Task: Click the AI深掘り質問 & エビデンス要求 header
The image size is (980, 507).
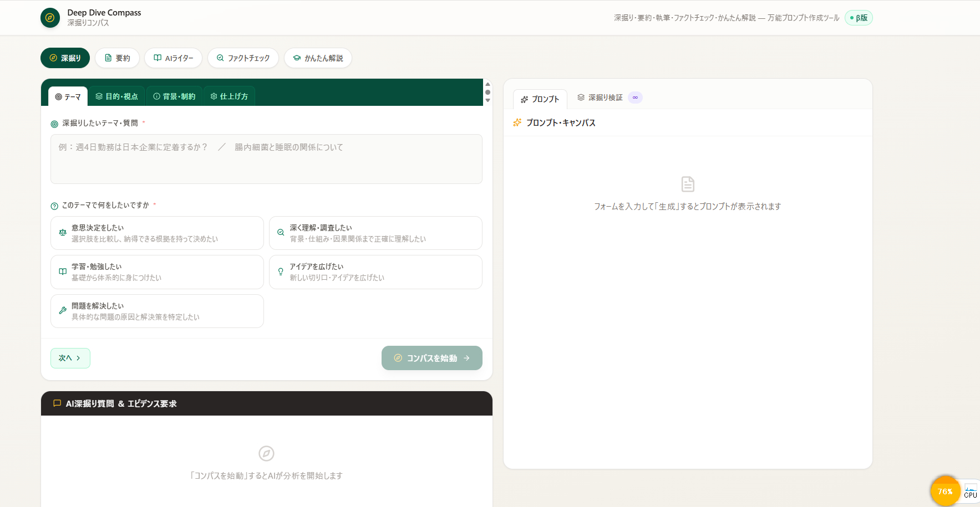Action: pos(267,403)
